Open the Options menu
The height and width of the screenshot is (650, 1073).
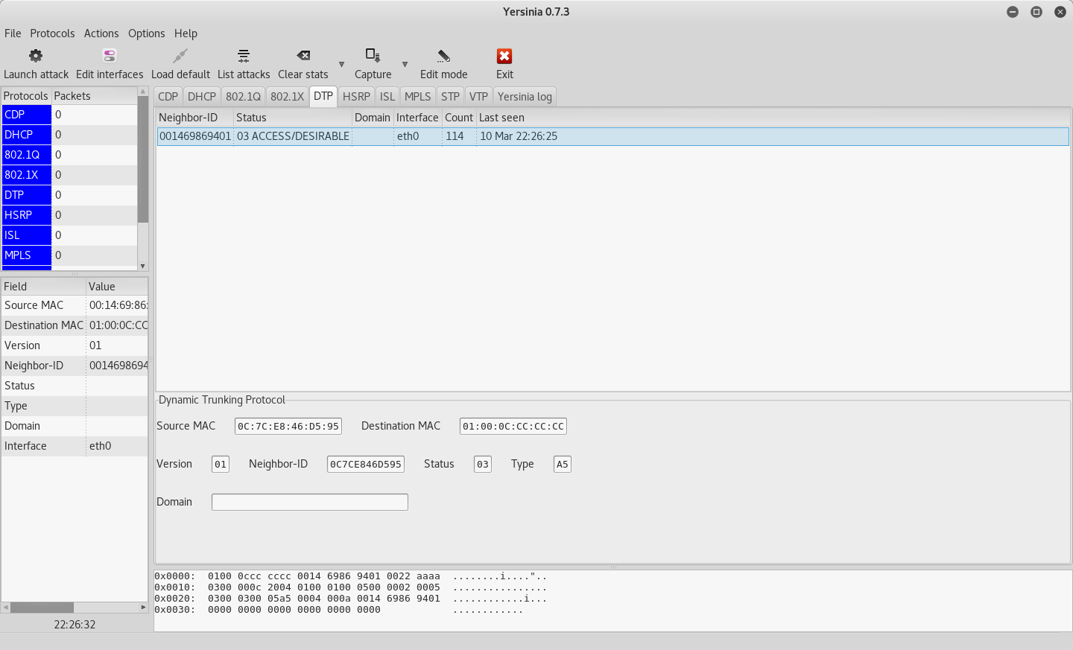pyautogui.click(x=146, y=34)
